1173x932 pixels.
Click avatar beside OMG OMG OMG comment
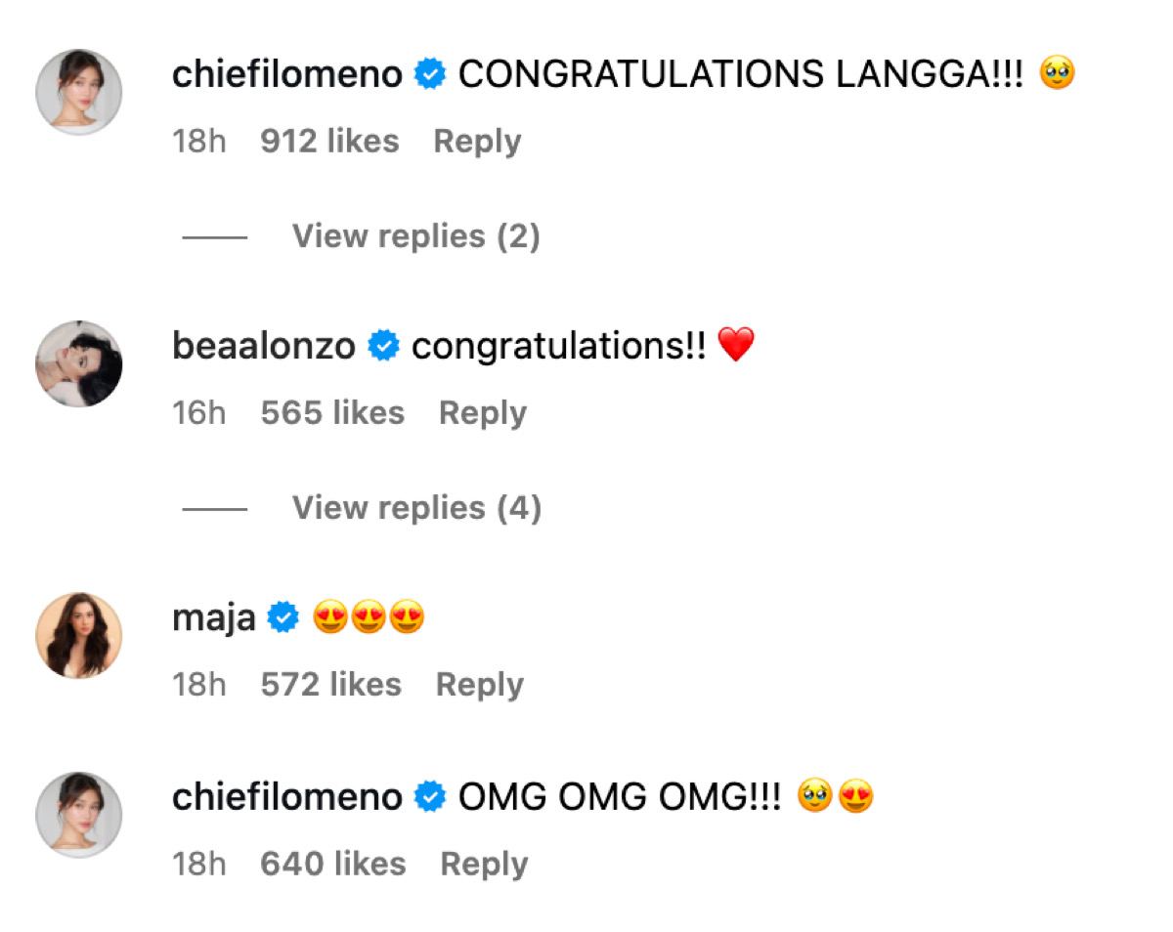[79, 815]
